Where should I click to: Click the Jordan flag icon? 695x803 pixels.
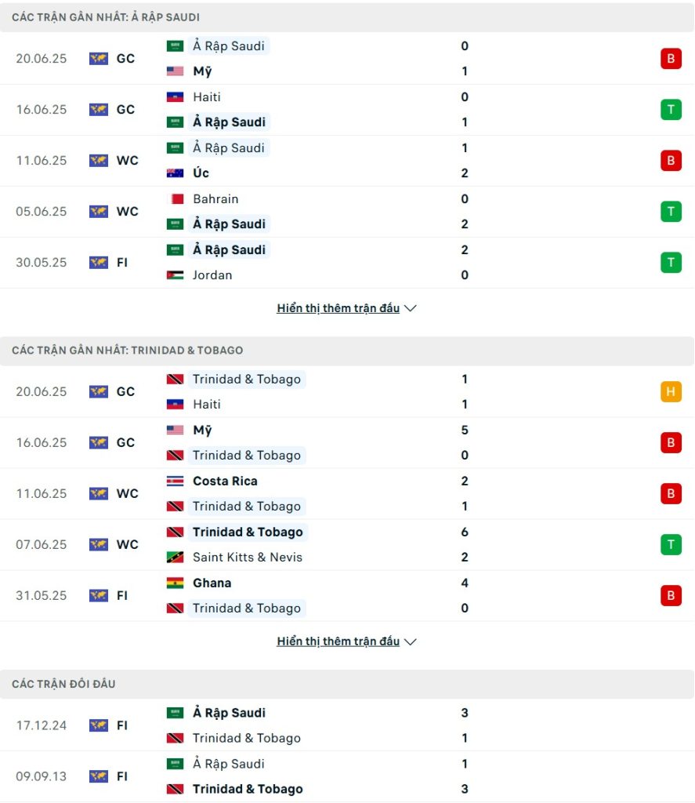(x=175, y=275)
